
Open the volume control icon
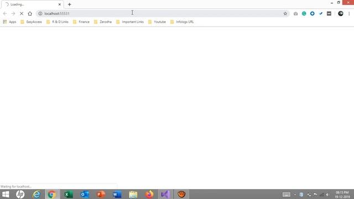click(x=327, y=195)
